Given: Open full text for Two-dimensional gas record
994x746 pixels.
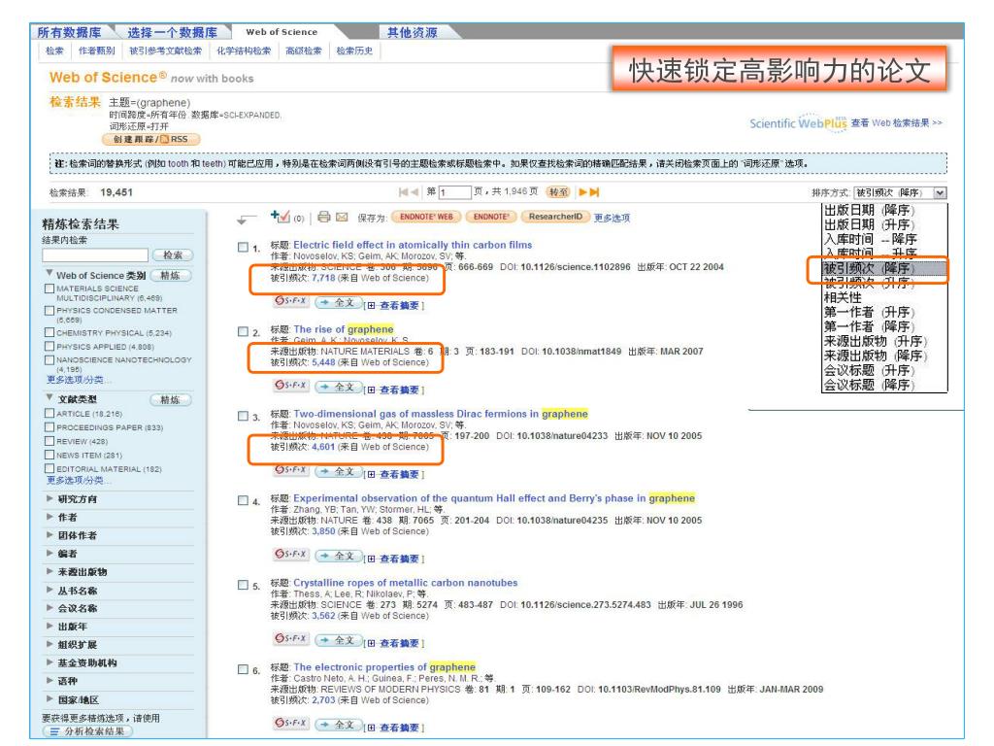Looking at the screenshot, I should (339, 471).
